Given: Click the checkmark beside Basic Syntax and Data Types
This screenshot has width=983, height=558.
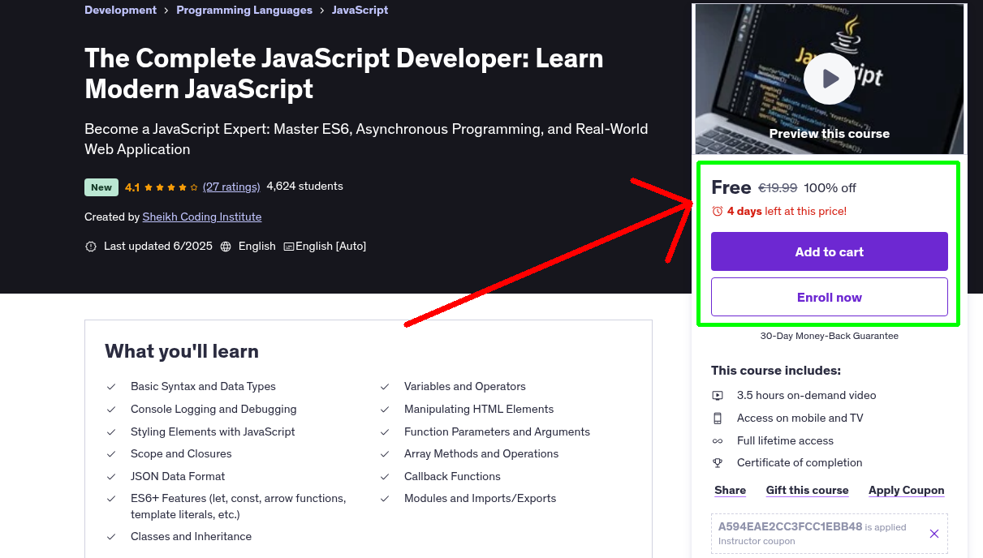Looking at the screenshot, I should 111,387.
